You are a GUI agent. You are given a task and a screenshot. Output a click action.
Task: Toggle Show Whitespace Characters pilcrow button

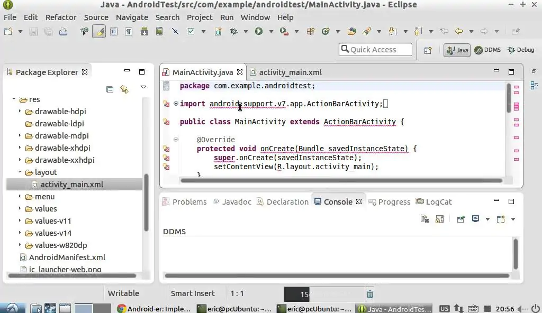[x=129, y=31]
